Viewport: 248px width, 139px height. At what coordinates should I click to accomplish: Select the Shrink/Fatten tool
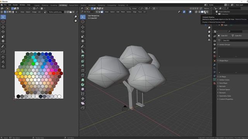(x=83, y=98)
